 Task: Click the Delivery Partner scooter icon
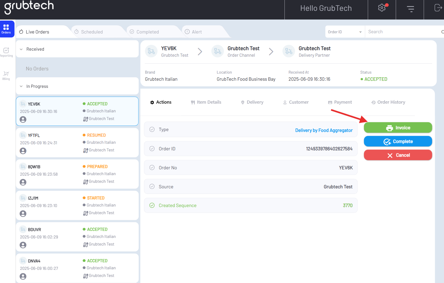coord(289,51)
